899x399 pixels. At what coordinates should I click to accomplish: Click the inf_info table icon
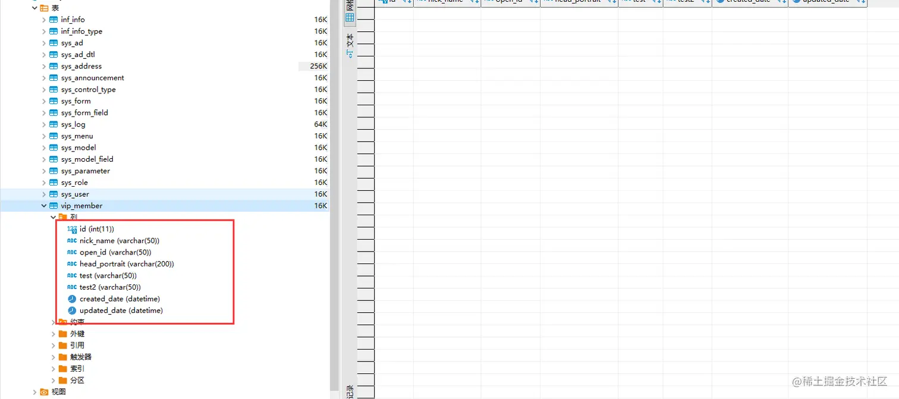click(x=54, y=20)
